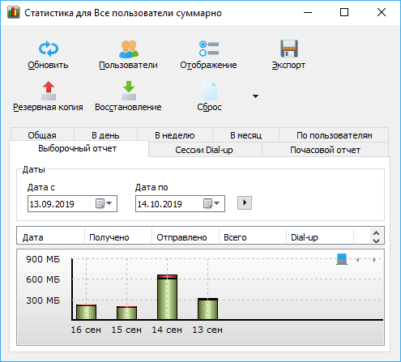Expand the toolbar overflow arrow next to Сброс

click(x=255, y=96)
